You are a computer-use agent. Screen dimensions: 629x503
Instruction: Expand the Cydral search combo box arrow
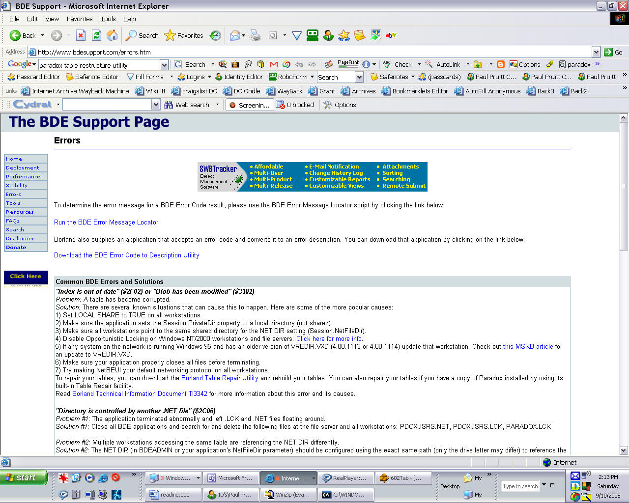point(156,105)
